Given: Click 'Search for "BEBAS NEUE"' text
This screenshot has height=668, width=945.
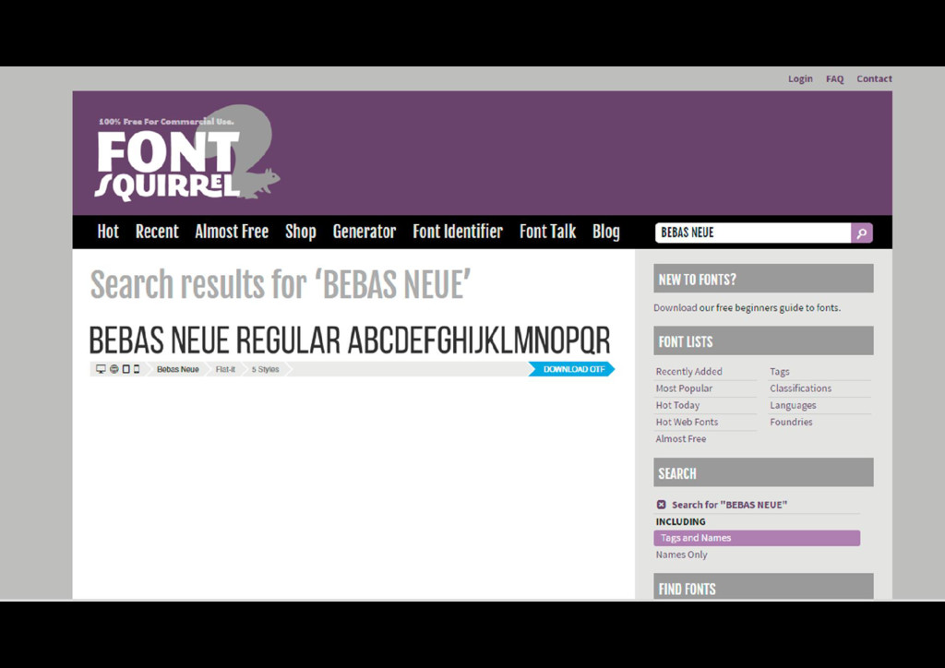Looking at the screenshot, I should coord(729,505).
